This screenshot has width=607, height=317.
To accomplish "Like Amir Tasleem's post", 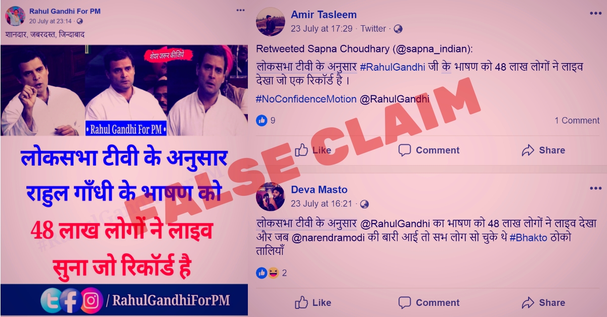I will pyautogui.click(x=313, y=150).
